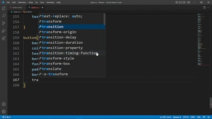Click UTF-8 encoding in status bar
The height and width of the screenshot is (119, 212).
point(185,117)
